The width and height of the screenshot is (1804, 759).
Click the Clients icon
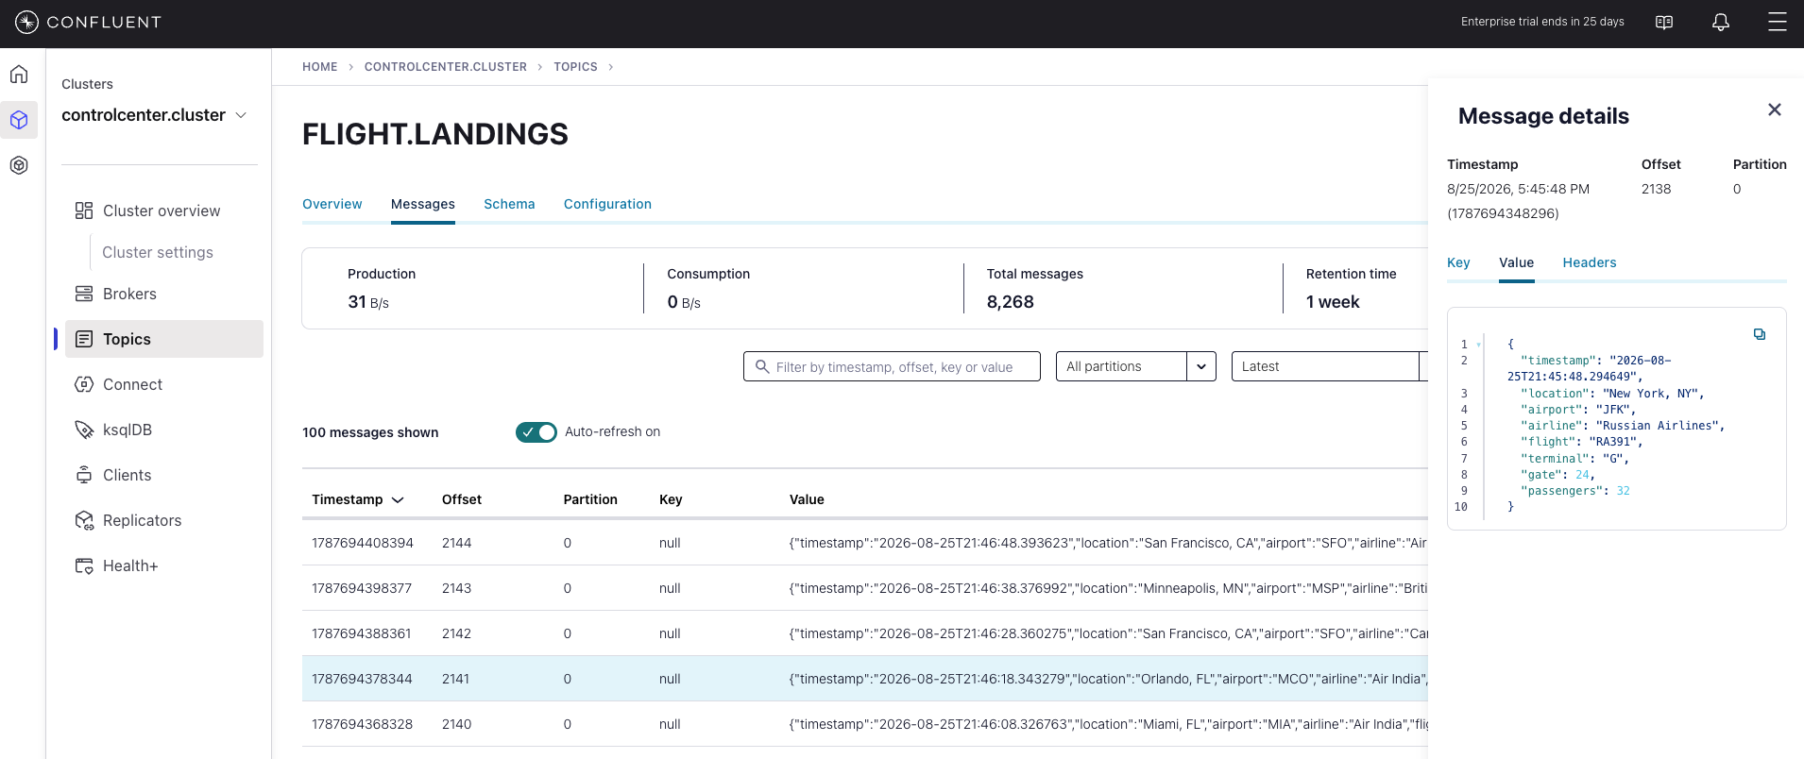tap(84, 475)
